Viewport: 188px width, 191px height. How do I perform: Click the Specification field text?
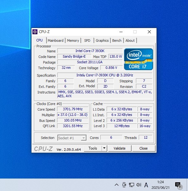pyautogui.click(x=105, y=75)
